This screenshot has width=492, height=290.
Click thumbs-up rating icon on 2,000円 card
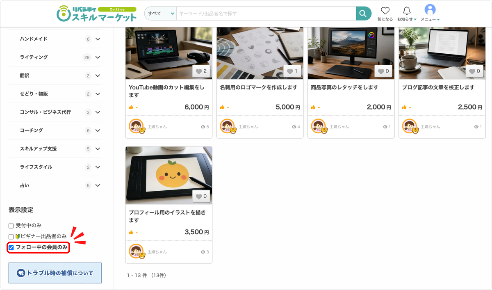[x=313, y=107]
